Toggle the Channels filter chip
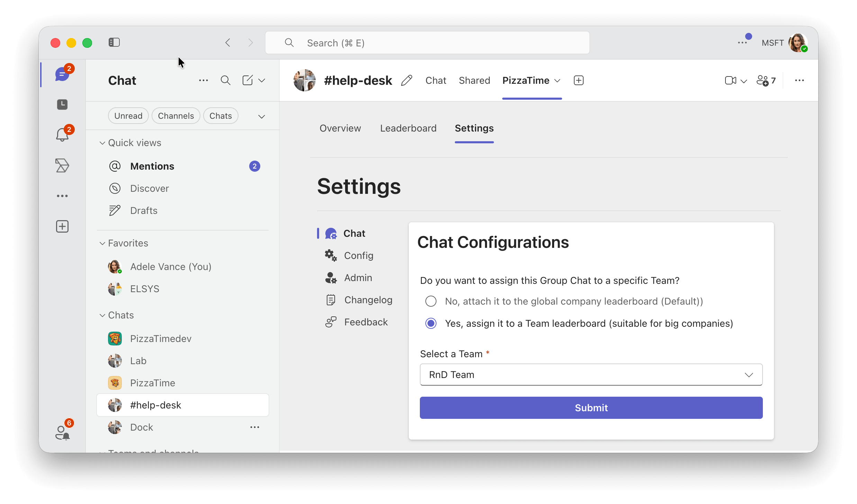Viewport: 857px width, 504px height. [176, 116]
